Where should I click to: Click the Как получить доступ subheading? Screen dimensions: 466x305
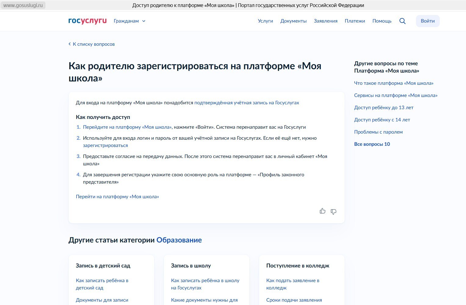[x=103, y=117]
